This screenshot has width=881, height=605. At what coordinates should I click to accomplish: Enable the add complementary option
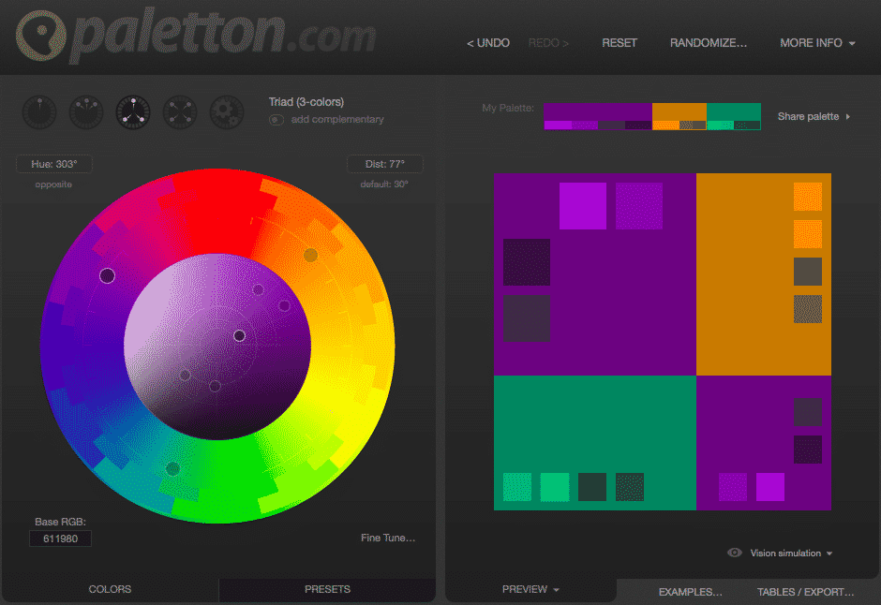tap(276, 120)
